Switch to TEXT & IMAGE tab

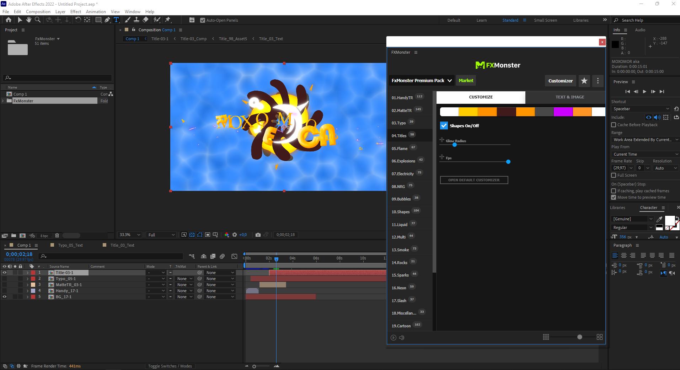[570, 97]
